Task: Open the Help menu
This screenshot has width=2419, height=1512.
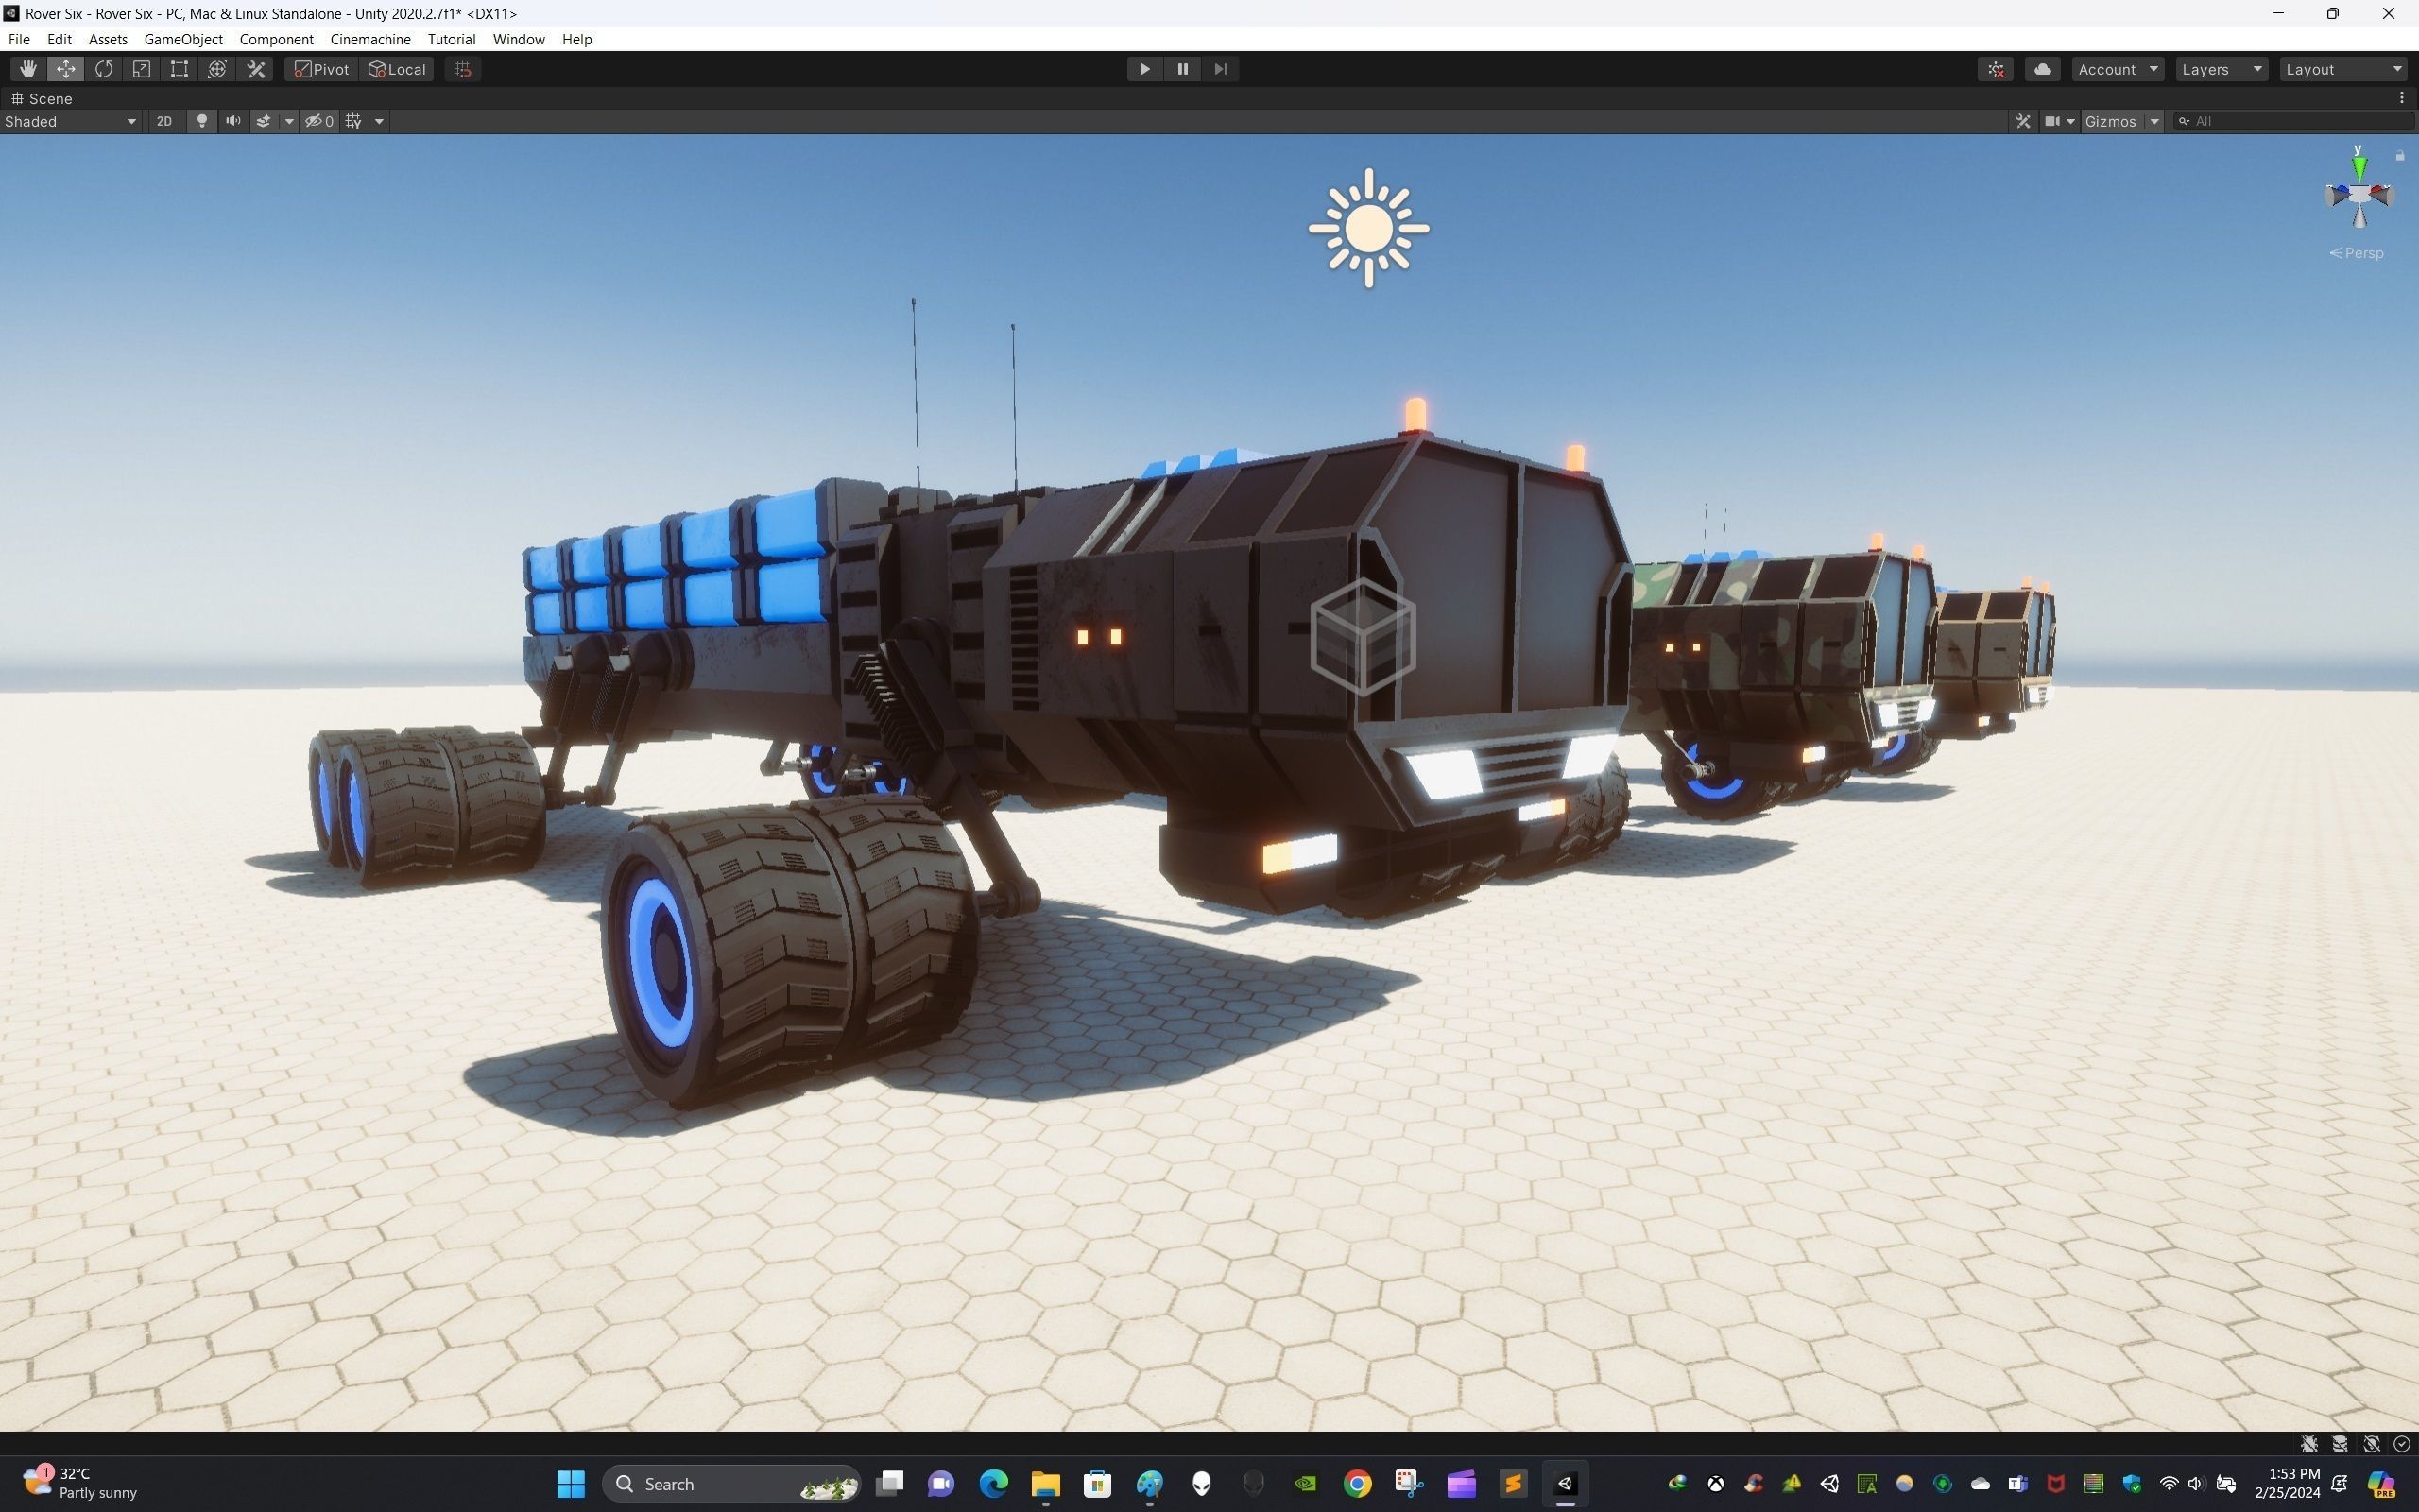Action: (x=576, y=39)
